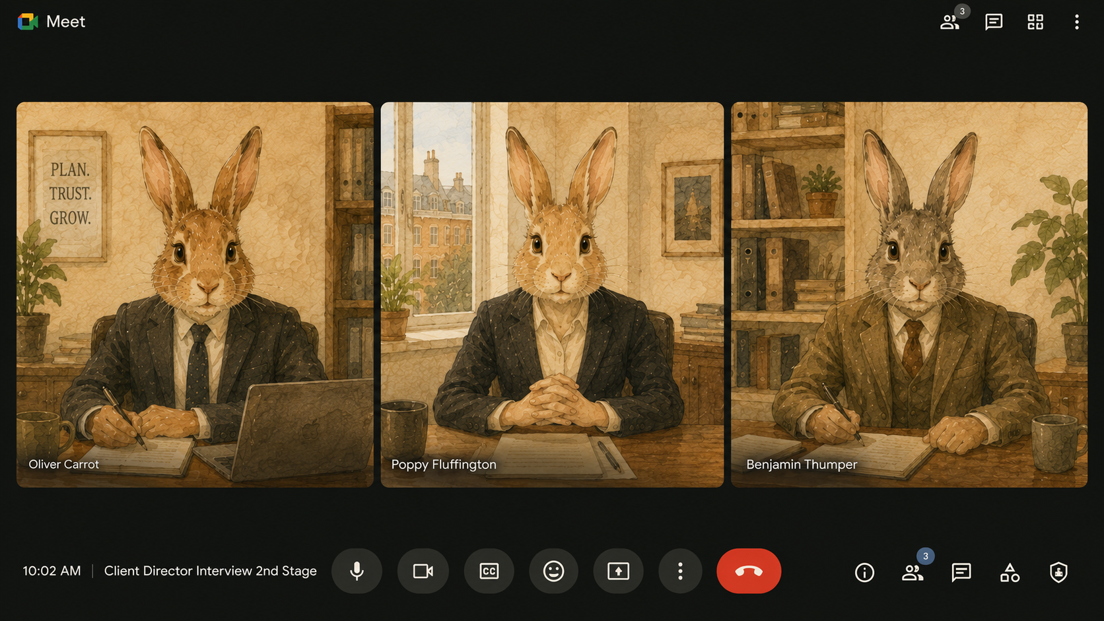This screenshot has width=1104, height=621.
Task: Toggle closed captions
Action: click(489, 571)
